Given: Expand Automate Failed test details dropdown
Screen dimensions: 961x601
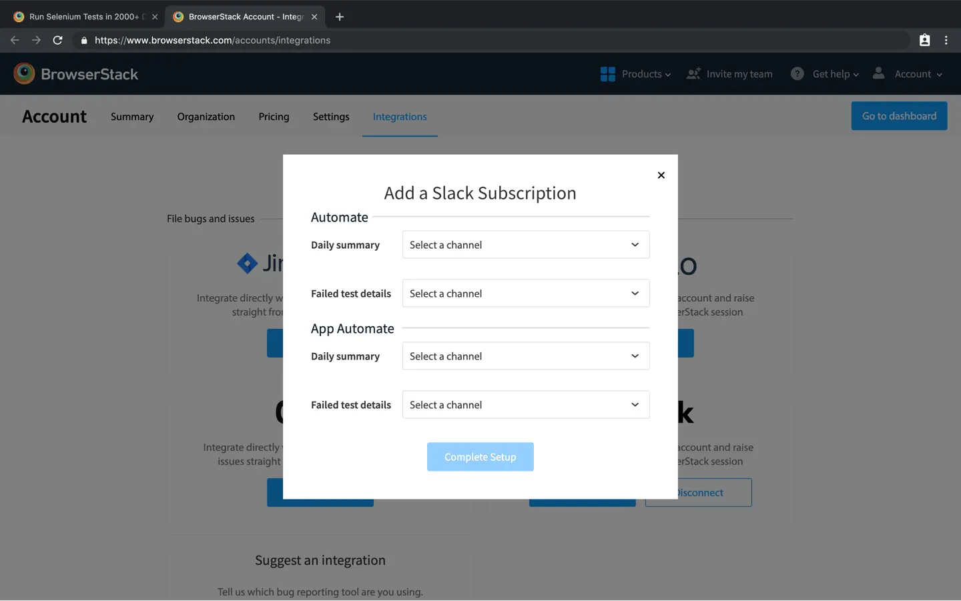Looking at the screenshot, I should click(525, 293).
